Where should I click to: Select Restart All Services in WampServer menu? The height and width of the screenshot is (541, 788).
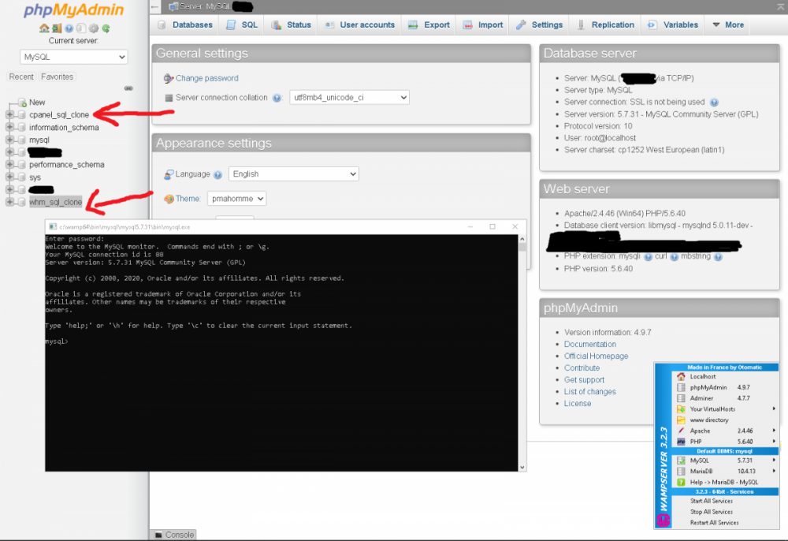point(714,522)
